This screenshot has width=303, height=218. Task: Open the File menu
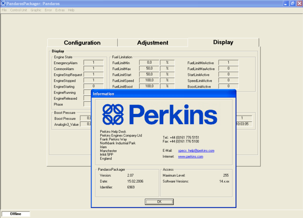point(4,10)
